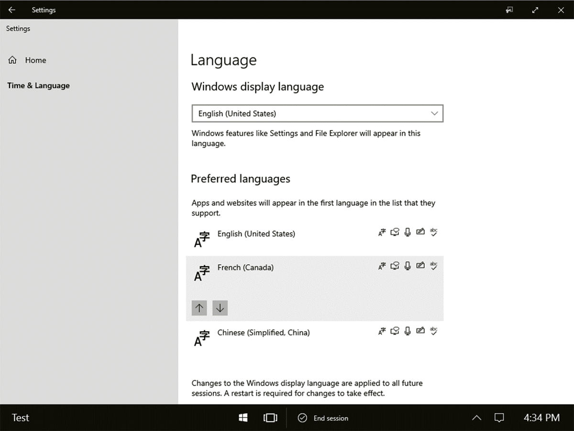Click the language icon beside Chinese (Simplified, China)

(202, 338)
